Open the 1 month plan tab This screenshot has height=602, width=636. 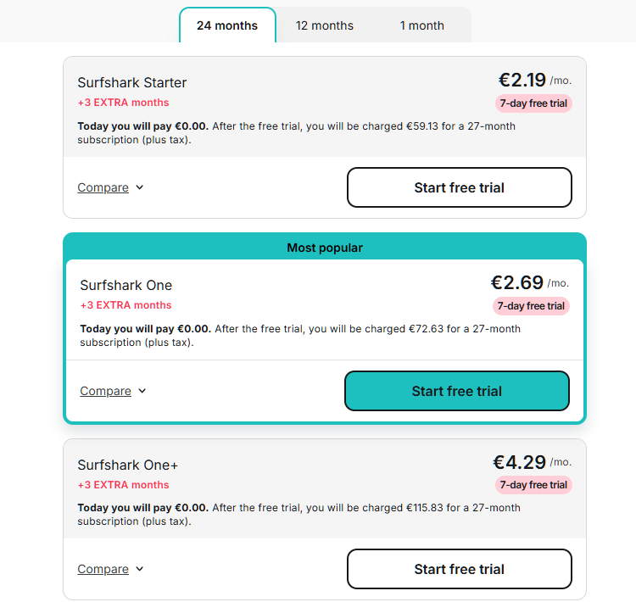pyautogui.click(x=422, y=25)
